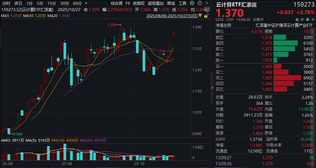
Task: Open the 画线 drawing tools
Action: click(171, 4)
